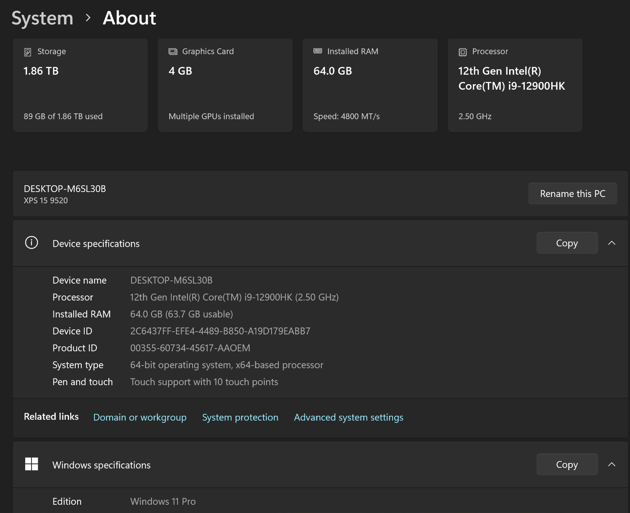Select the Device ID value text

coord(220,331)
